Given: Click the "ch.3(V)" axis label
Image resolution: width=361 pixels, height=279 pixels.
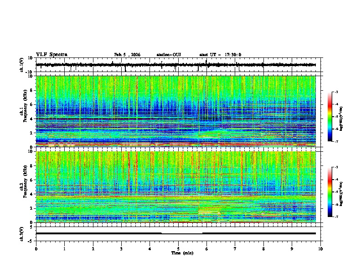Looking at the screenshot, I should click(x=22, y=234).
